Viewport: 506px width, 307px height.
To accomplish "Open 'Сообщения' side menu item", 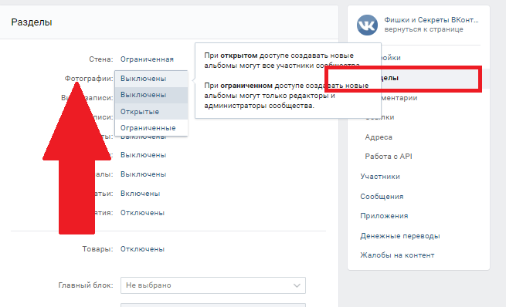I will click(x=382, y=197).
